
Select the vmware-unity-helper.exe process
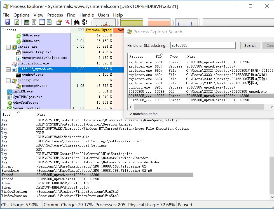[x=45, y=58]
